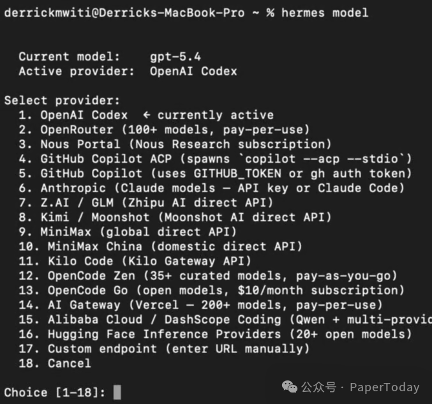Select the Kimi / Moonshot entry

(186, 218)
